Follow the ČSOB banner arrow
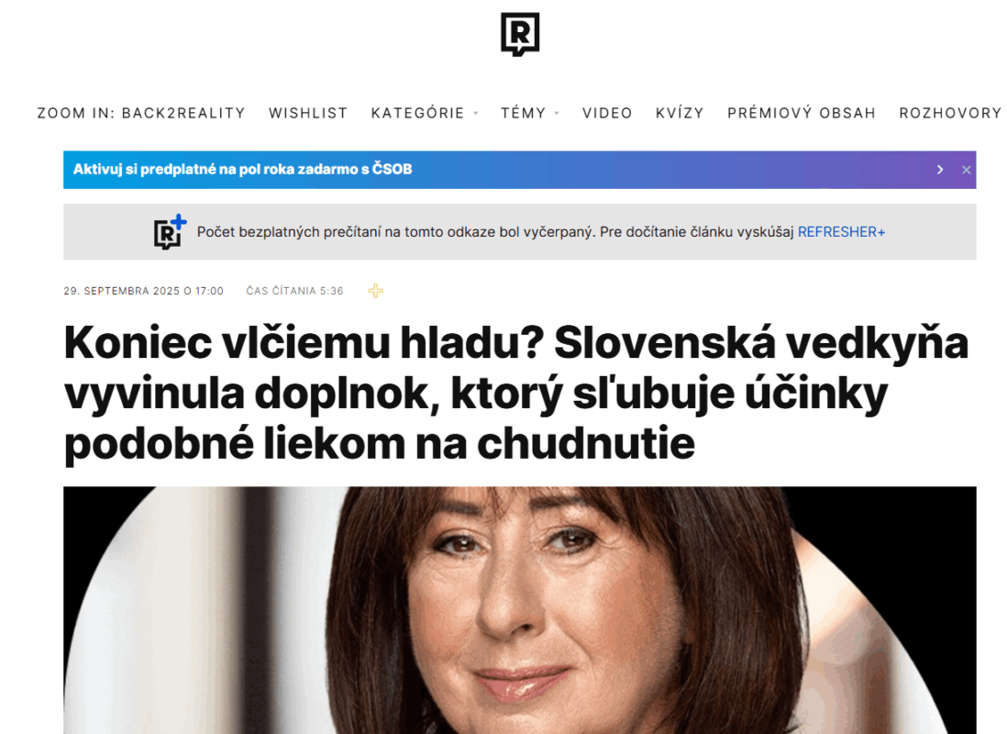Screen dimensions: 1007x734 [939, 170]
